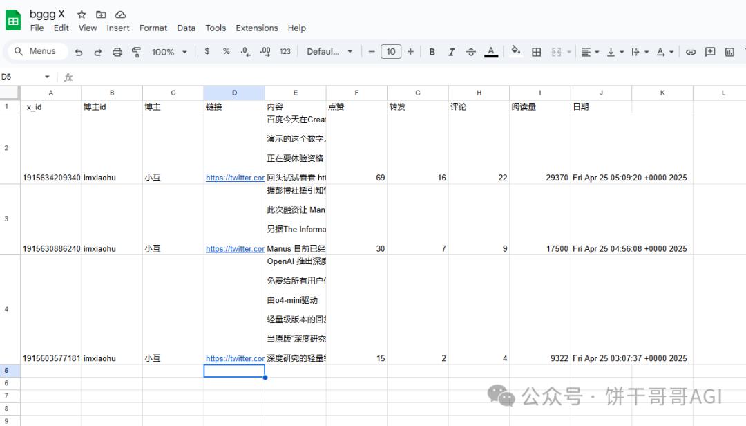The width and height of the screenshot is (746, 426).
Task: Click the insert chart icon
Action: click(x=729, y=52)
